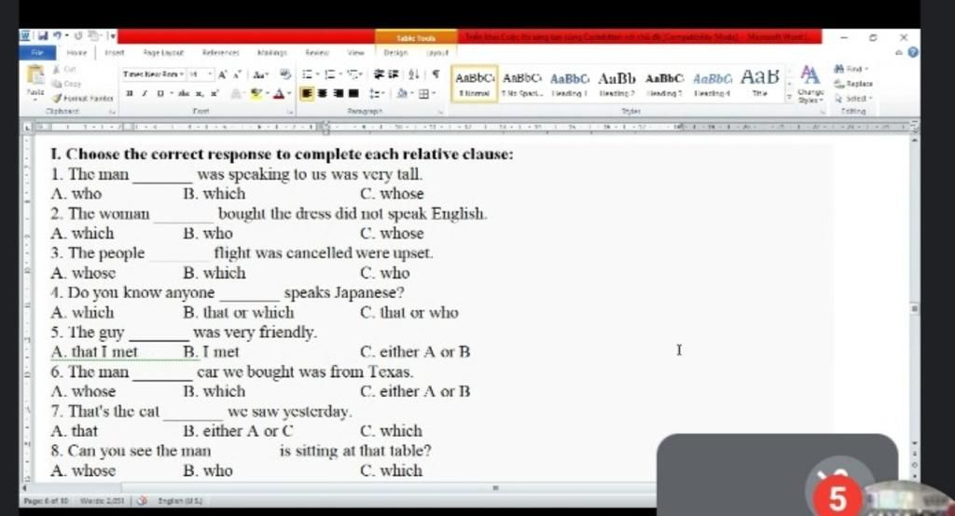This screenshot has width=955, height=516.
Task: Apply the red font color
Action: pyautogui.click(x=281, y=94)
